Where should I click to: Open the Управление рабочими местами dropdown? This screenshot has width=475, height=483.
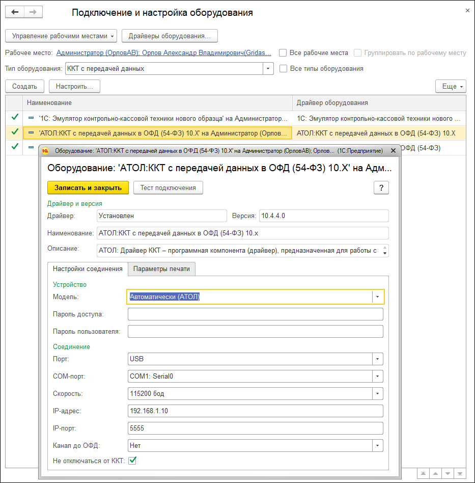tap(61, 36)
